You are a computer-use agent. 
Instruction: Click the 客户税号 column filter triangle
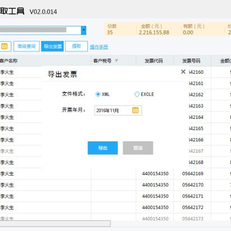116,61
